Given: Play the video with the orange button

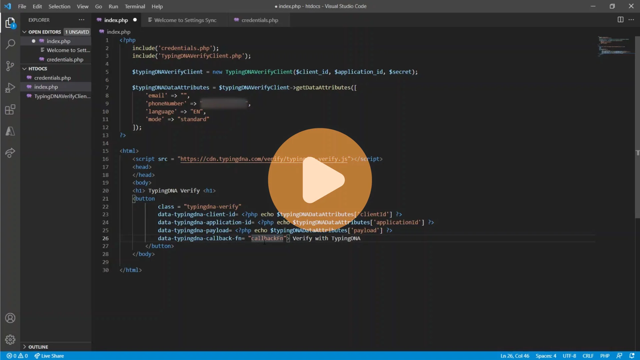Looking at the screenshot, I should click(320, 180).
